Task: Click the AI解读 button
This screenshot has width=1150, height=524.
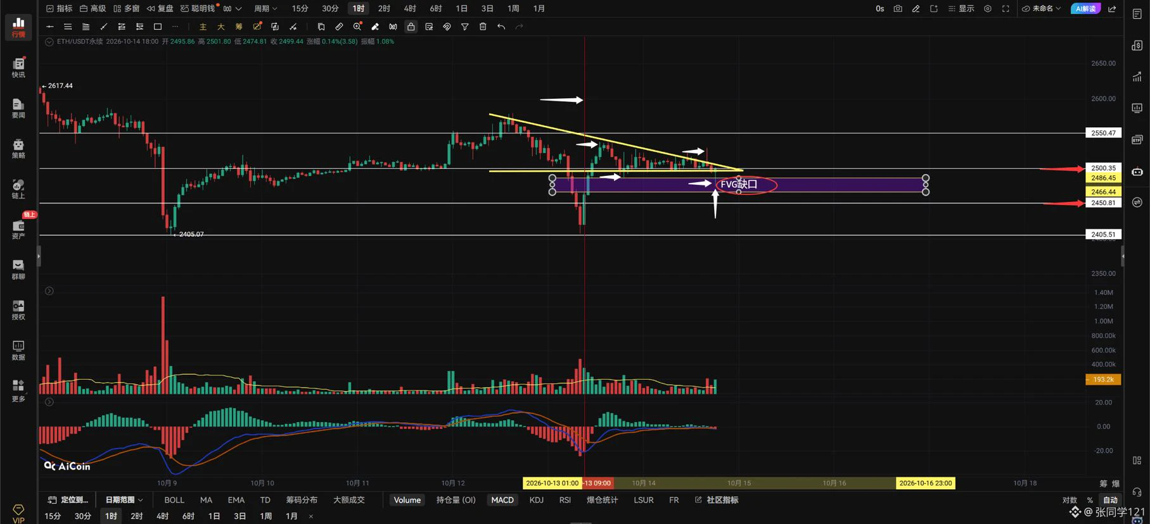Action: click(1086, 9)
